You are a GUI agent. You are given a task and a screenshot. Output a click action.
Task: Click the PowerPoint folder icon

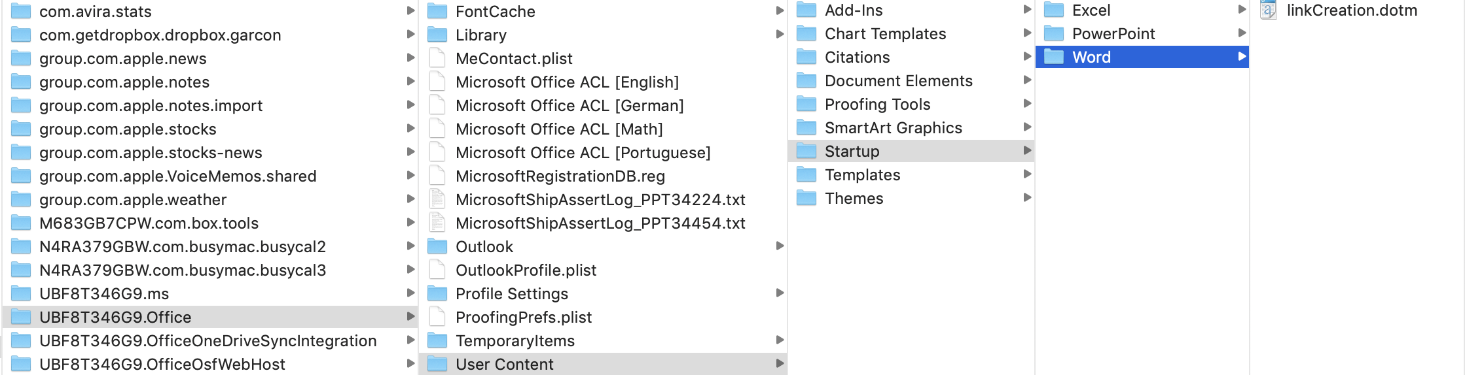click(1054, 33)
